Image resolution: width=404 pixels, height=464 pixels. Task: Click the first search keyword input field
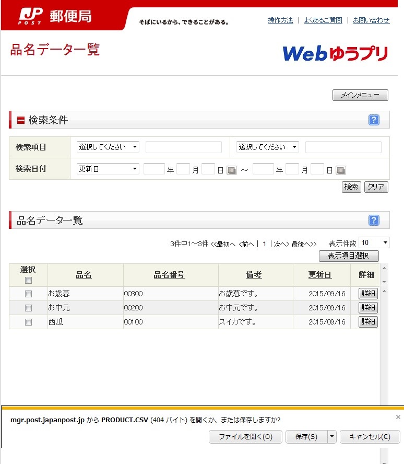(x=184, y=147)
